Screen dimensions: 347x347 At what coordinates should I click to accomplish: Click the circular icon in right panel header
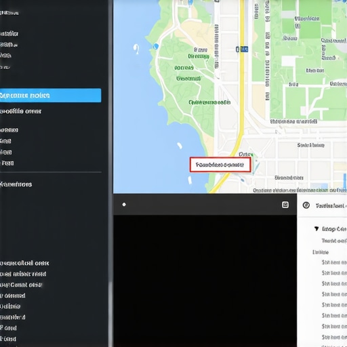306,205
